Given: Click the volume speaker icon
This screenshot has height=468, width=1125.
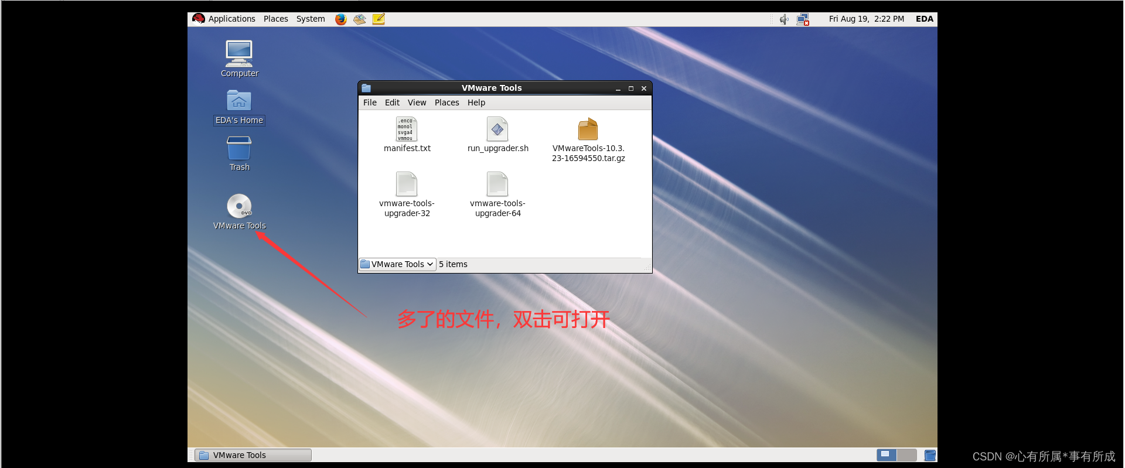Looking at the screenshot, I should [x=784, y=19].
